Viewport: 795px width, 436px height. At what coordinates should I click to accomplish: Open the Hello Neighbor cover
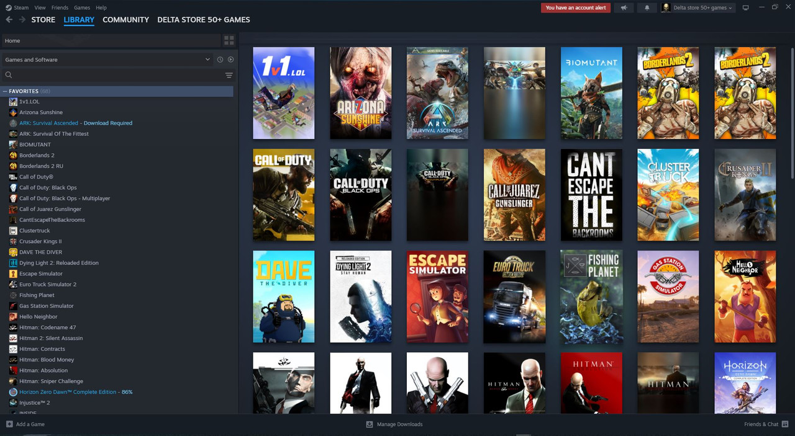click(x=745, y=296)
